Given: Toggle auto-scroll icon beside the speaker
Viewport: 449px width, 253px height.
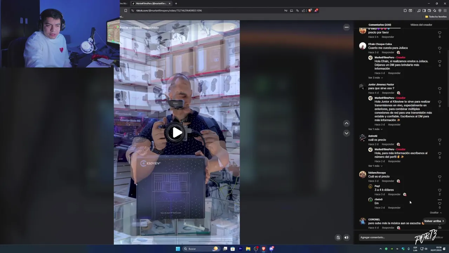Looking at the screenshot, I should 338,238.
